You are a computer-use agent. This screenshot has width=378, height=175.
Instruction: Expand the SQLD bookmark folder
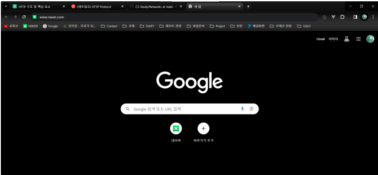[x=304, y=26]
